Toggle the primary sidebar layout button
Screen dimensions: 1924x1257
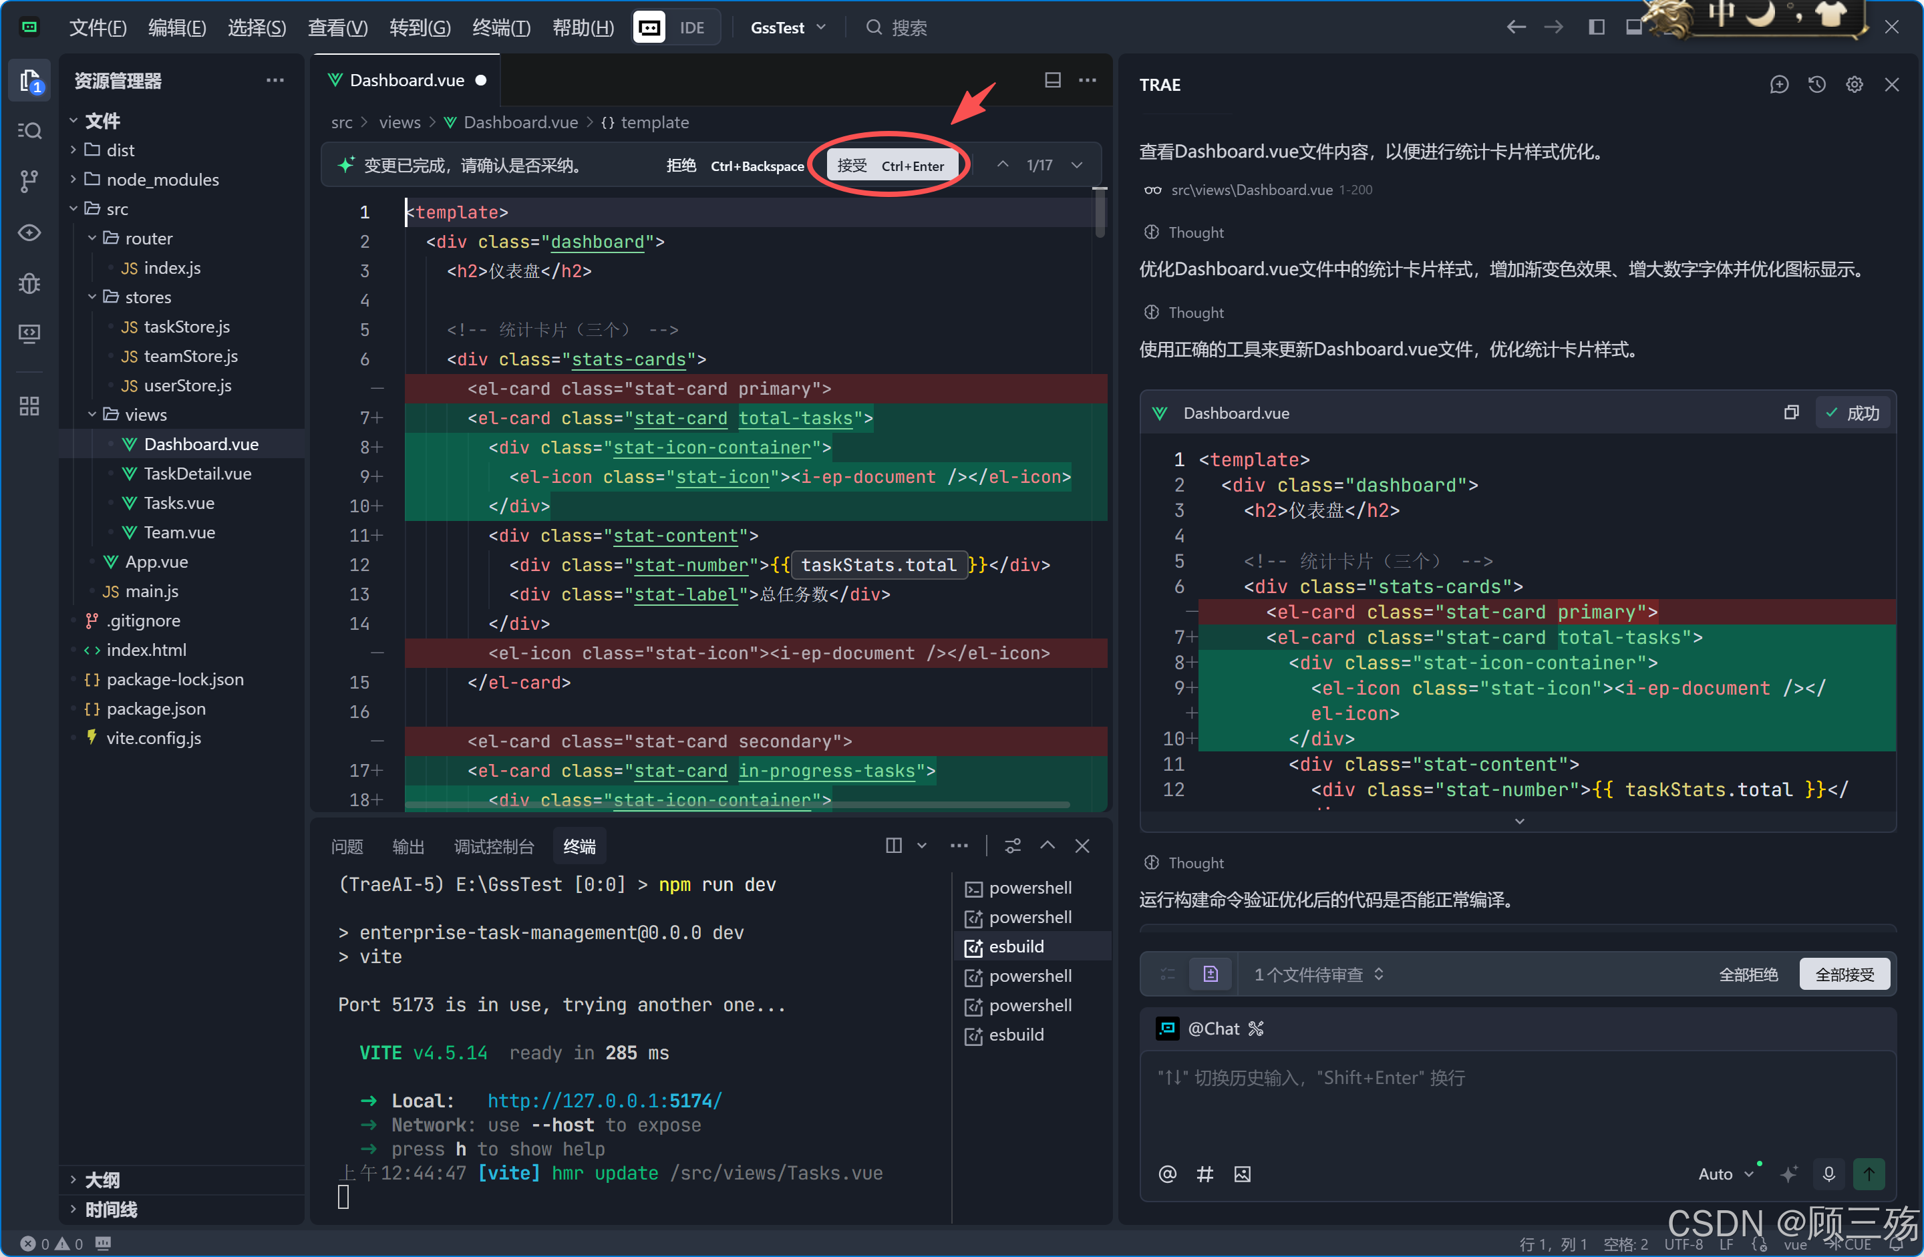click(x=1596, y=27)
